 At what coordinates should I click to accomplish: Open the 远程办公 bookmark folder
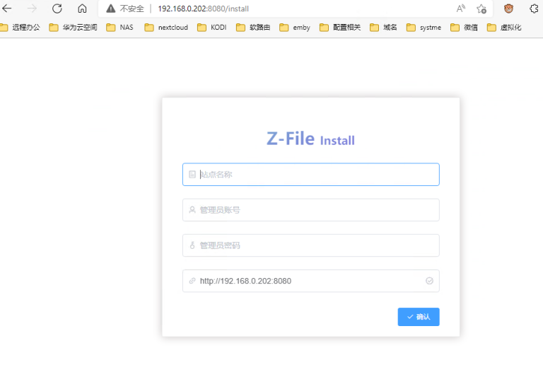coord(20,28)
